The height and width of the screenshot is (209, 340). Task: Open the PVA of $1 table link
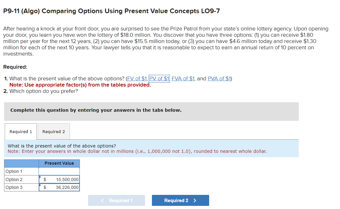coord(219,78)
